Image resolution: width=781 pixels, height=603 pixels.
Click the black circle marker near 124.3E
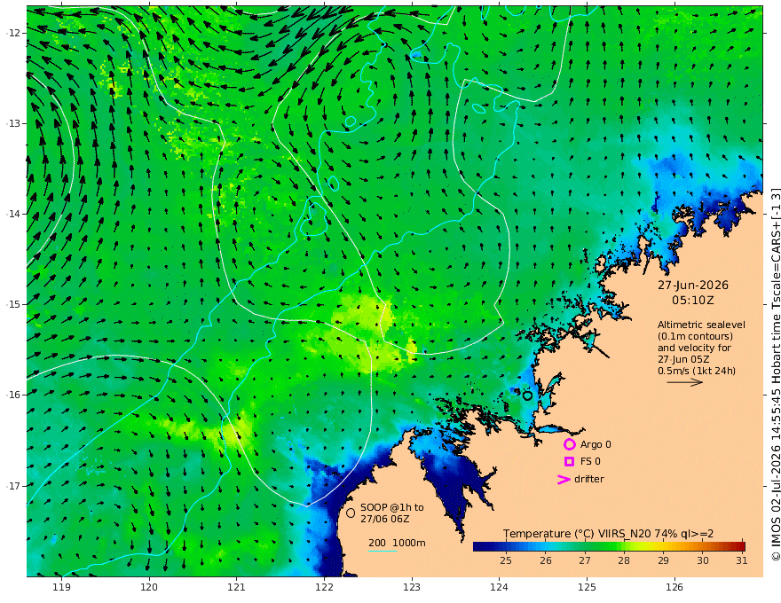pyautogui.click(x=527, y=395)
